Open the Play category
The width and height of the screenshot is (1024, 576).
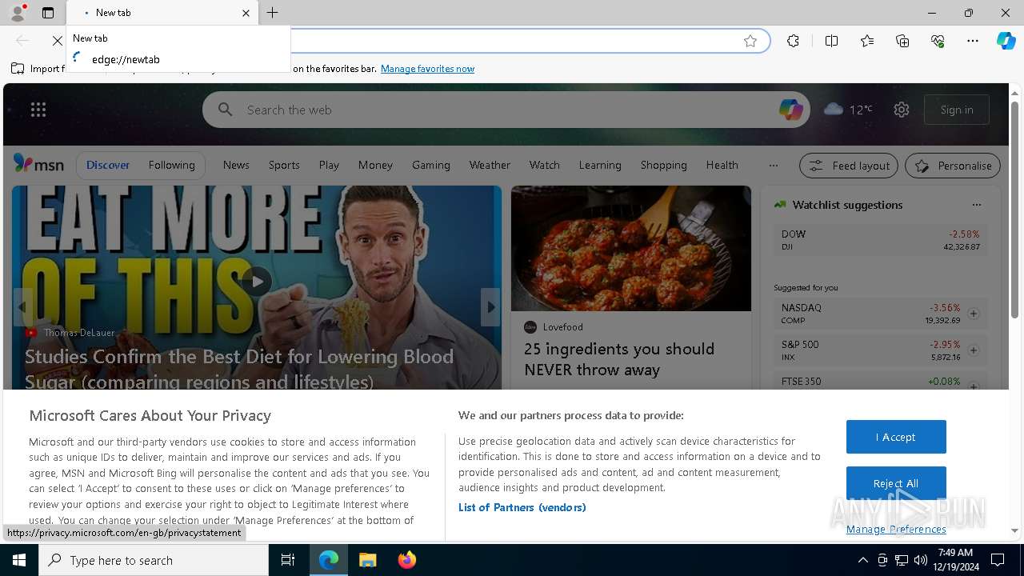click(x=329, y=165)
